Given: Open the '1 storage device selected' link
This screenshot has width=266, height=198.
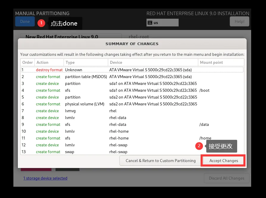Looking at the screenshot, I should tap(45, 178).
